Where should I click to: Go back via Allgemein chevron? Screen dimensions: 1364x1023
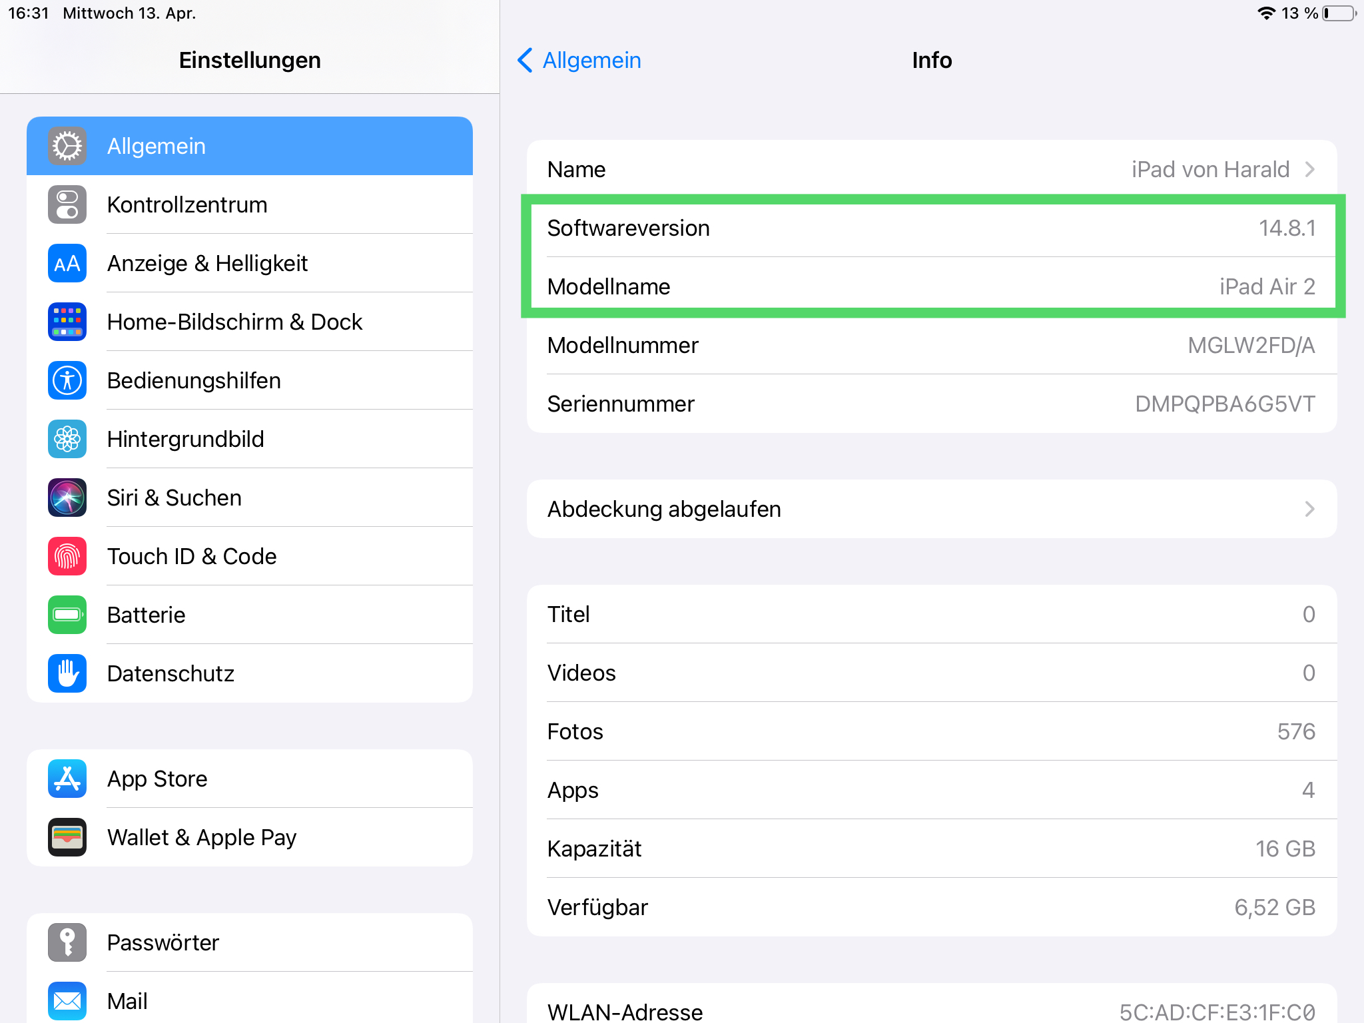525,60
